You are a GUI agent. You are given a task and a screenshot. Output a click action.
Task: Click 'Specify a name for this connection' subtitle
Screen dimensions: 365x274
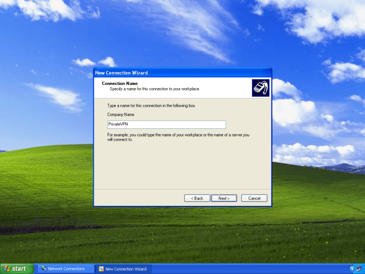(155, 89)
